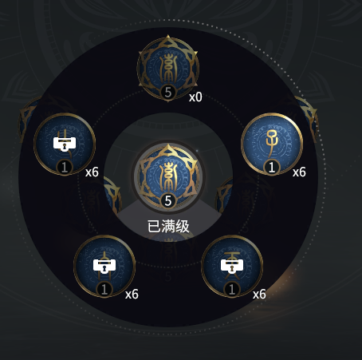Click the level 5 badge on top rune
The height and width of the screenshot is (360, 362).
pyautogui.click(x=168, y=93)
